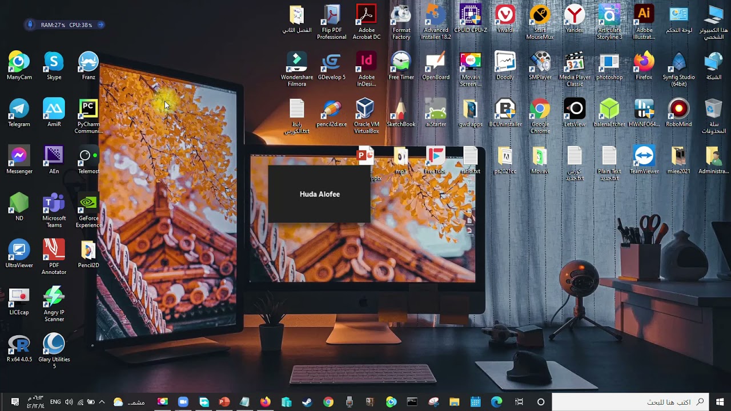This screenshot has height=411, width=731.
Task: Open Telegram desktop shortcut
Action: (x=19, y=112)
